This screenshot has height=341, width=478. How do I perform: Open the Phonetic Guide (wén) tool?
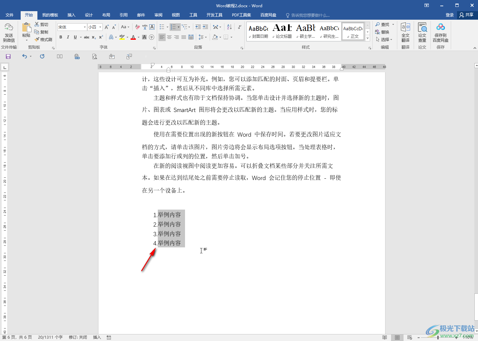145,27
